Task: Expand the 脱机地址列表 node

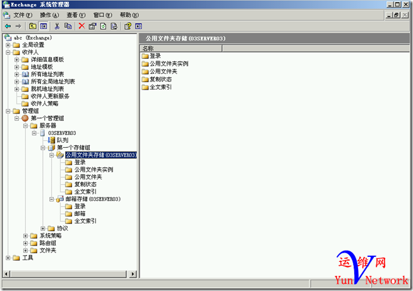Action: point(16,89)
